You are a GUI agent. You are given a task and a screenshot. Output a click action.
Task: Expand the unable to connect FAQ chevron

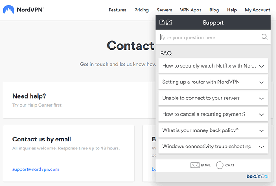pyautogui.click(x=262, y=99)
